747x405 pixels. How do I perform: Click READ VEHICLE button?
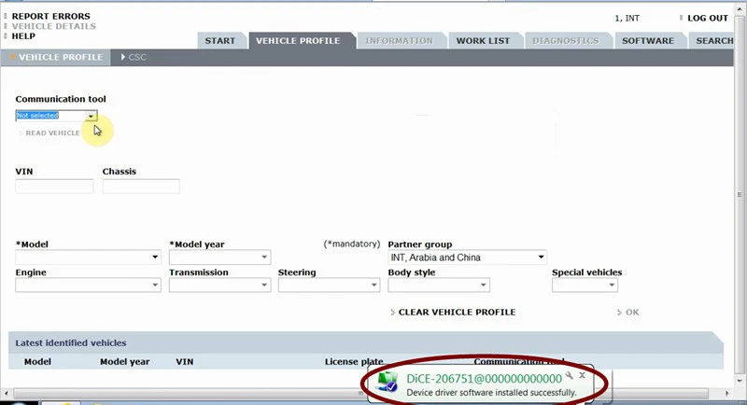point(52,133)
